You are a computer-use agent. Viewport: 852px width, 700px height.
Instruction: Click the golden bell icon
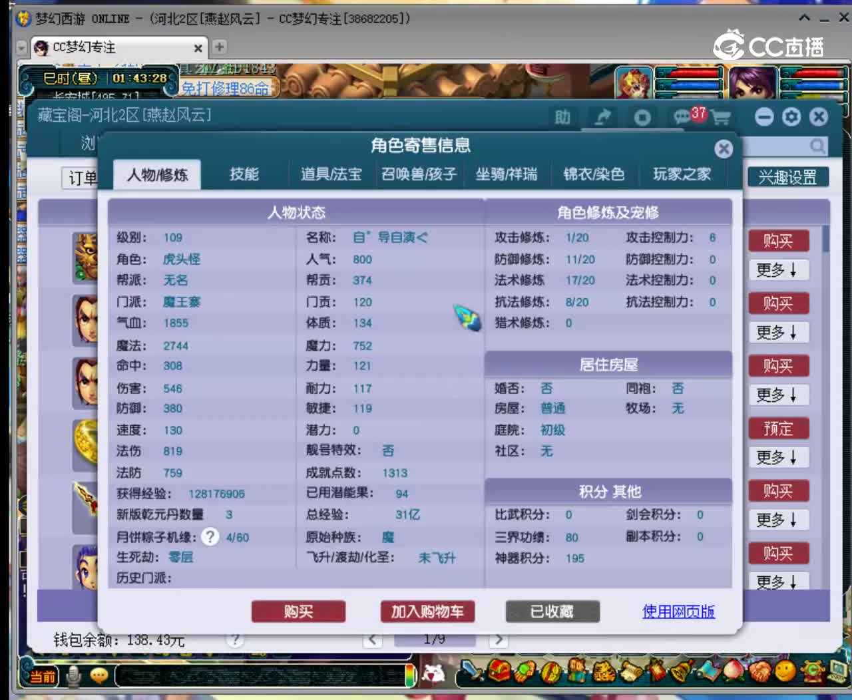click(x=682, y=671)
